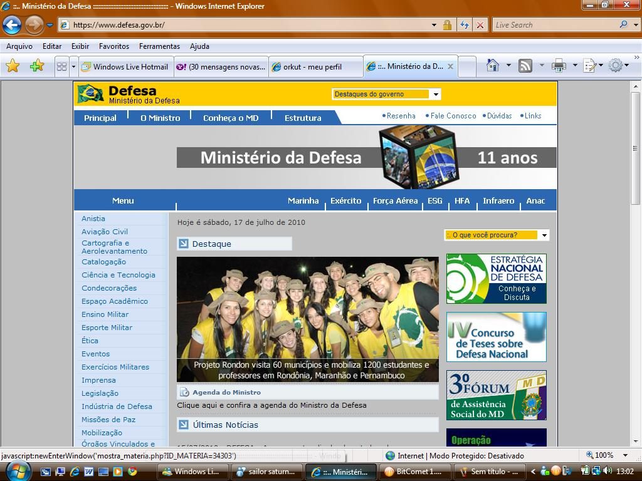
Task: Open the Exibir menu
Action: (80, 46)
